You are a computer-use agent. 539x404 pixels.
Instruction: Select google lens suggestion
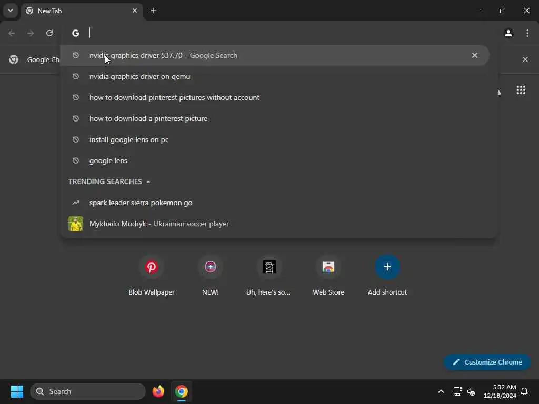[275, 160]
